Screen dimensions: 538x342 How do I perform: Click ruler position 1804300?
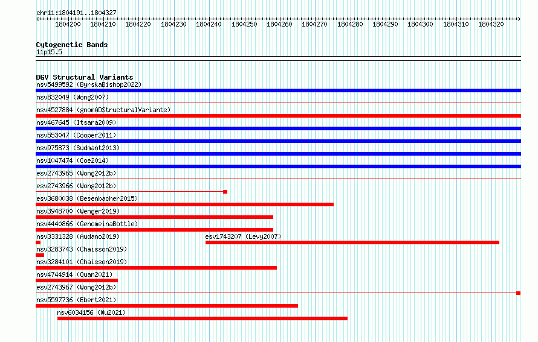420,24
